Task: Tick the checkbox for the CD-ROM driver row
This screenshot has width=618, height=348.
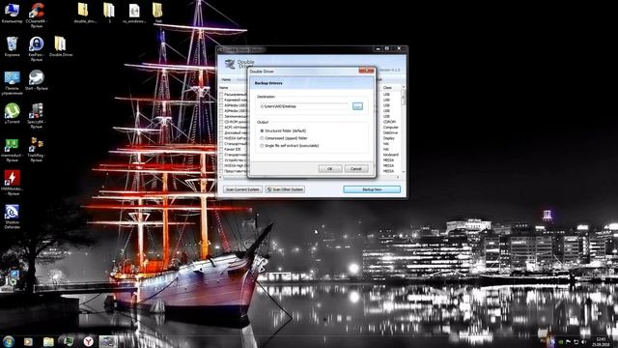Action: pyautogui.click(x=221, y=122)
